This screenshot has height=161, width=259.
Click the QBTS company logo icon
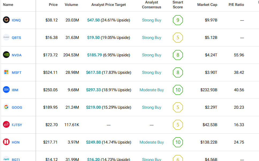coord(6,37)
